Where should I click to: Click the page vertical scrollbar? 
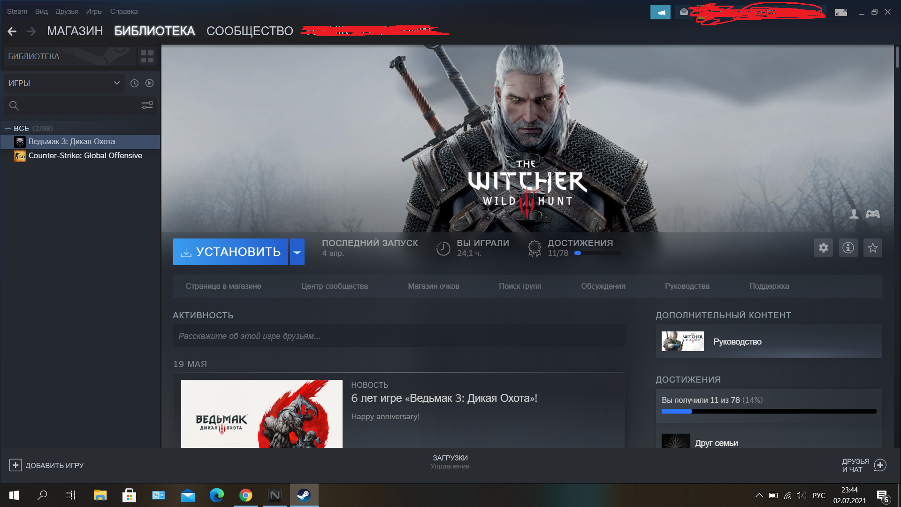point(897,57)
